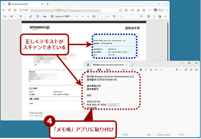Toggle bold formatting in Notepad
201x139 pixels.
tap(141, 69)
